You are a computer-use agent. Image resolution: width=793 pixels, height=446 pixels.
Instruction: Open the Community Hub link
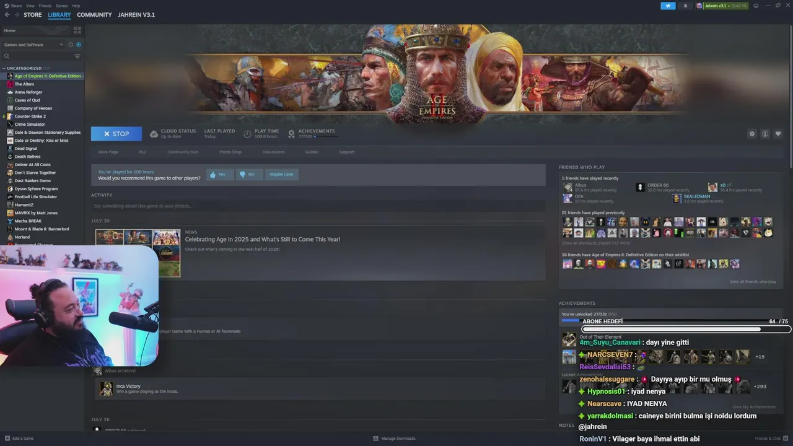click(x=183, y=152)
